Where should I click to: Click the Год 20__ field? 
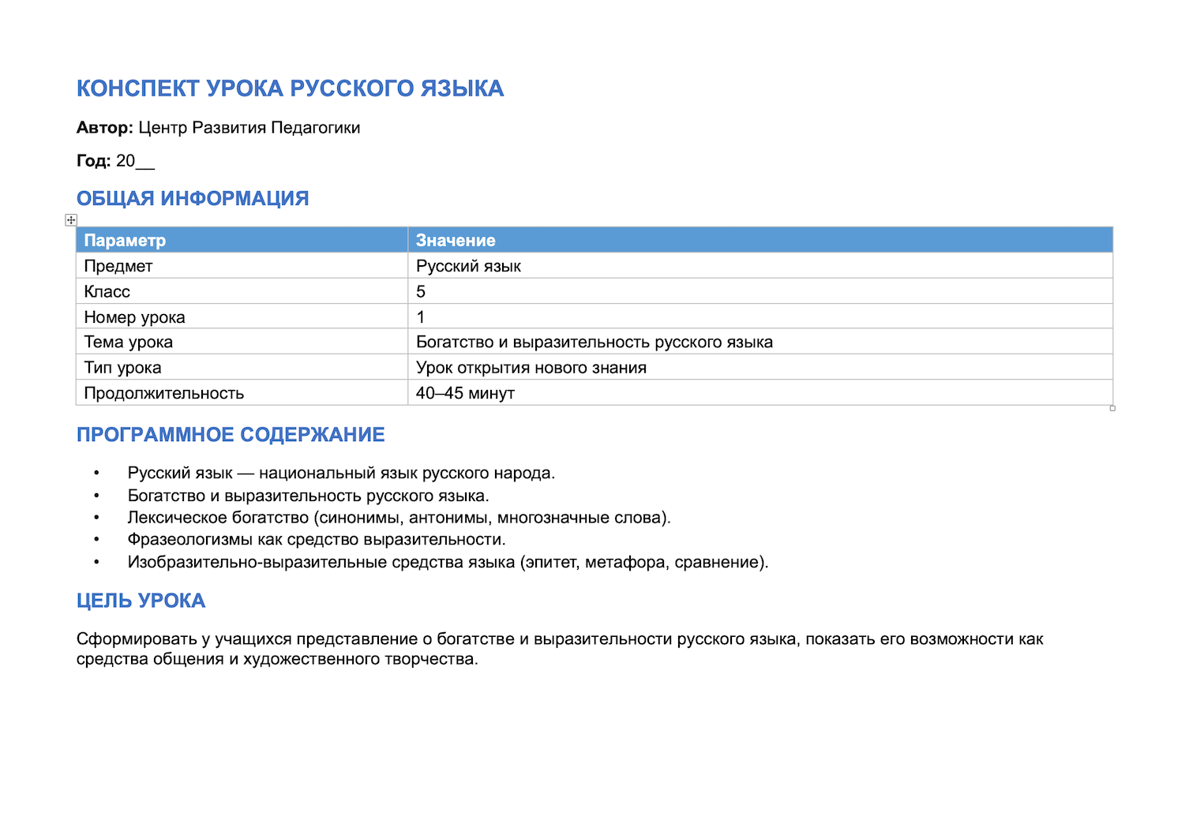tap(115, 161)
